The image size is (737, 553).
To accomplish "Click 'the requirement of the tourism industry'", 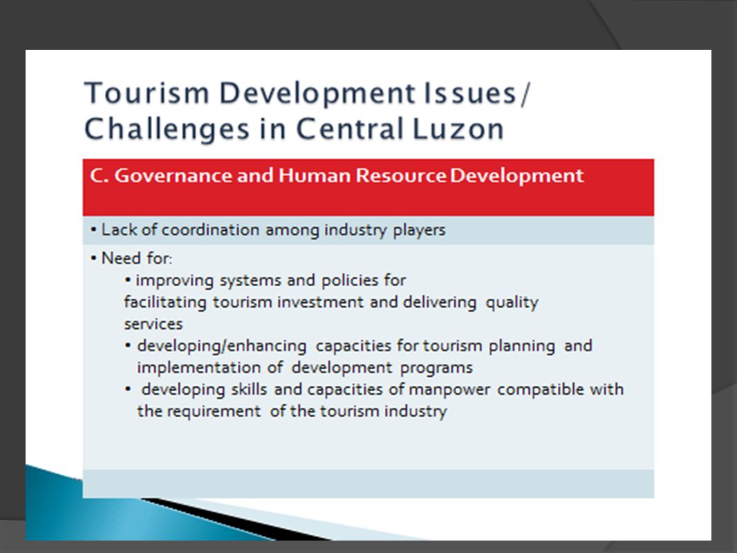I will point(292,411).
